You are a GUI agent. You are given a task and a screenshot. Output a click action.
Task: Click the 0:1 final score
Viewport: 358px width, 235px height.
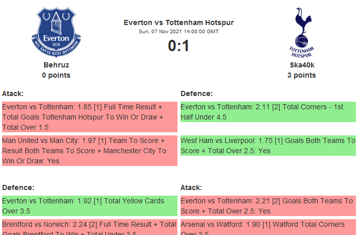point(178,46)
